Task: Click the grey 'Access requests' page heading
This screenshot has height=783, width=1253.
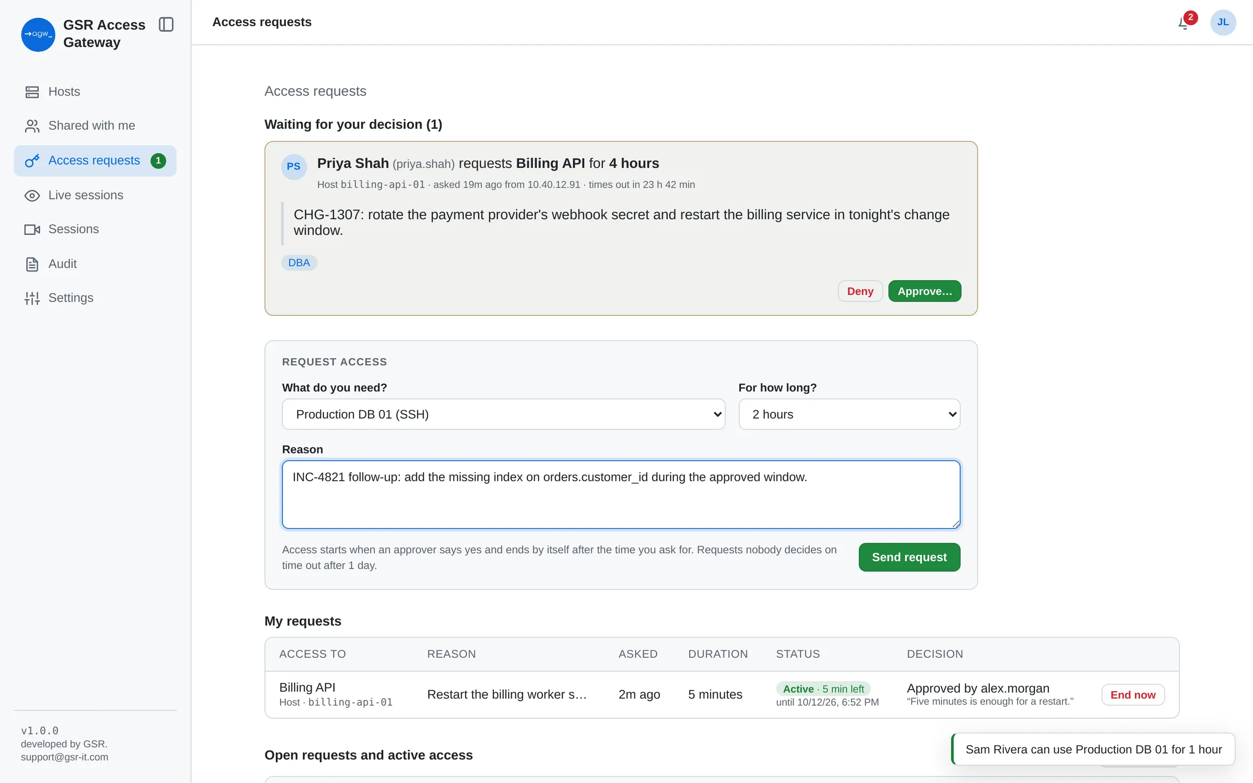Action: (x=315, y=91)
